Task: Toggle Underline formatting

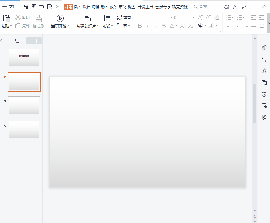Action: coord(155,26)
